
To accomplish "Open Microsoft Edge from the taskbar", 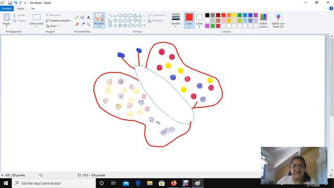I will (x=138, y=183).
